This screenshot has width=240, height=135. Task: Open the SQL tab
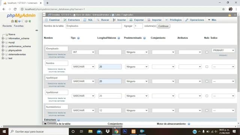88,20
